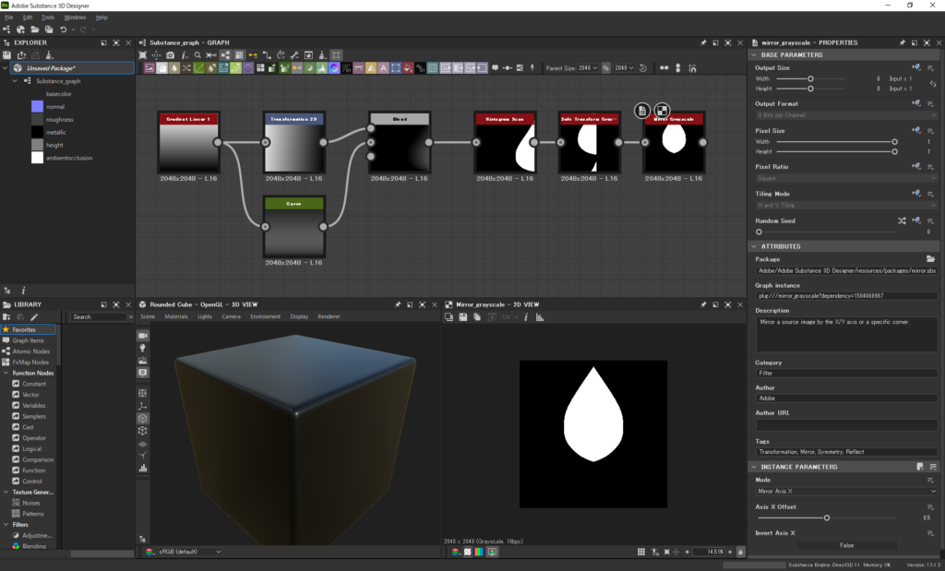Open the Tools menu

(48, 18)
